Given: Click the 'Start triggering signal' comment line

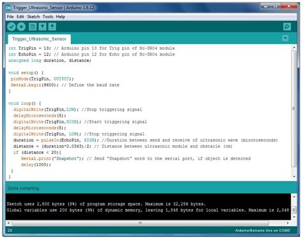Looking at the screenshot, I should coord(80,122).
